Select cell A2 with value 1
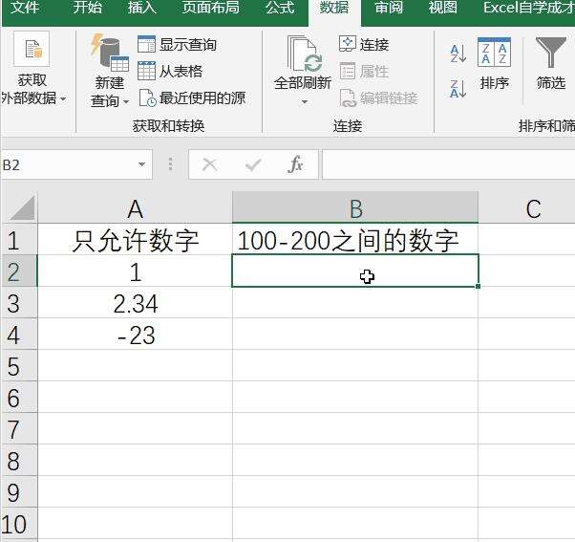 (135, 271)
